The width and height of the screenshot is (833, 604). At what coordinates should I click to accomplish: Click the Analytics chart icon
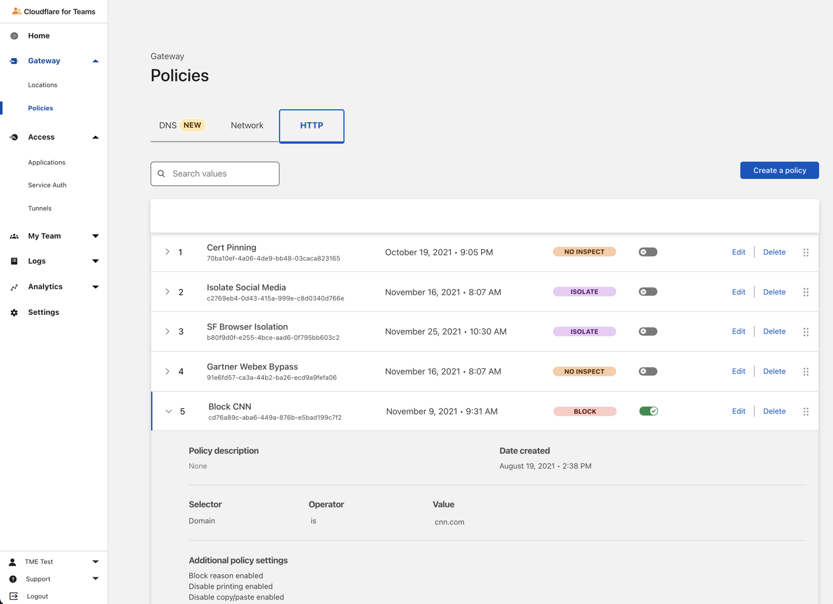click(14, 287)
